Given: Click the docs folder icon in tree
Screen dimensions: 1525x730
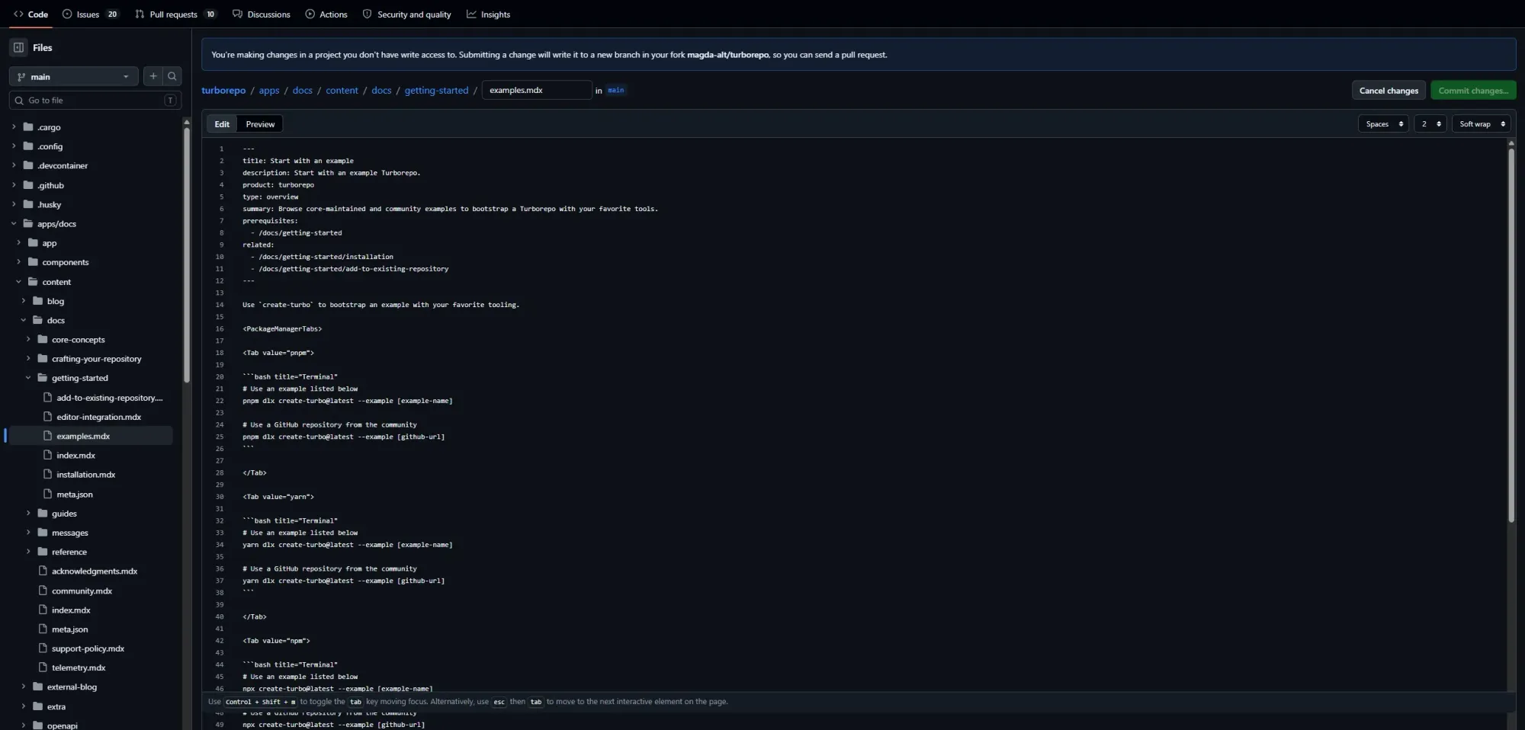Looking at the screenshot, I should pos(37,320).
